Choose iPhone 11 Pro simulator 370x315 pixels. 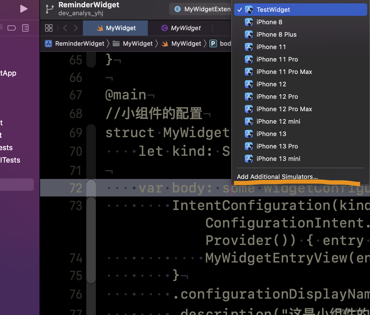(x=301, y=59)
